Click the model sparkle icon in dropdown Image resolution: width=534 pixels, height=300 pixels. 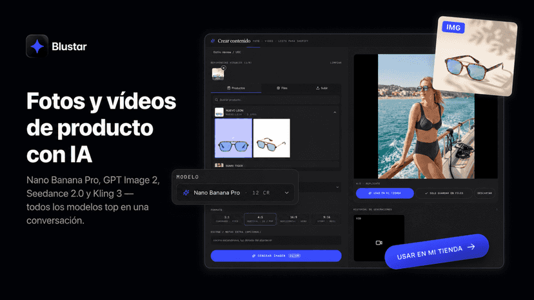click(x=186, y=192)
